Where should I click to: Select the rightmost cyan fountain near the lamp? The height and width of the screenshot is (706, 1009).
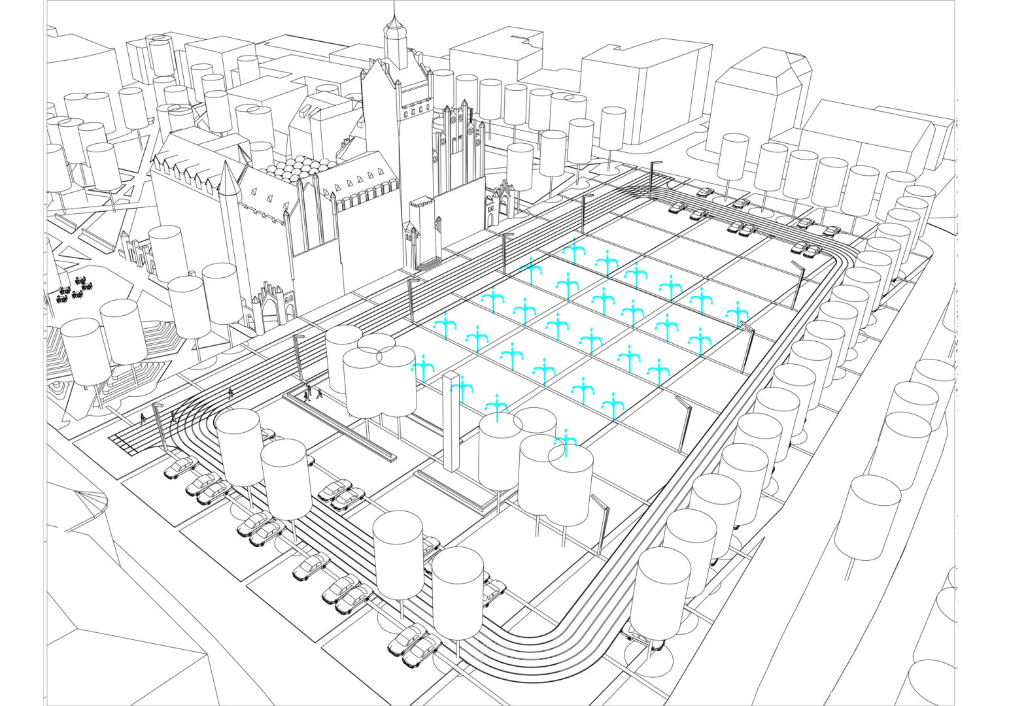[738, 315]
